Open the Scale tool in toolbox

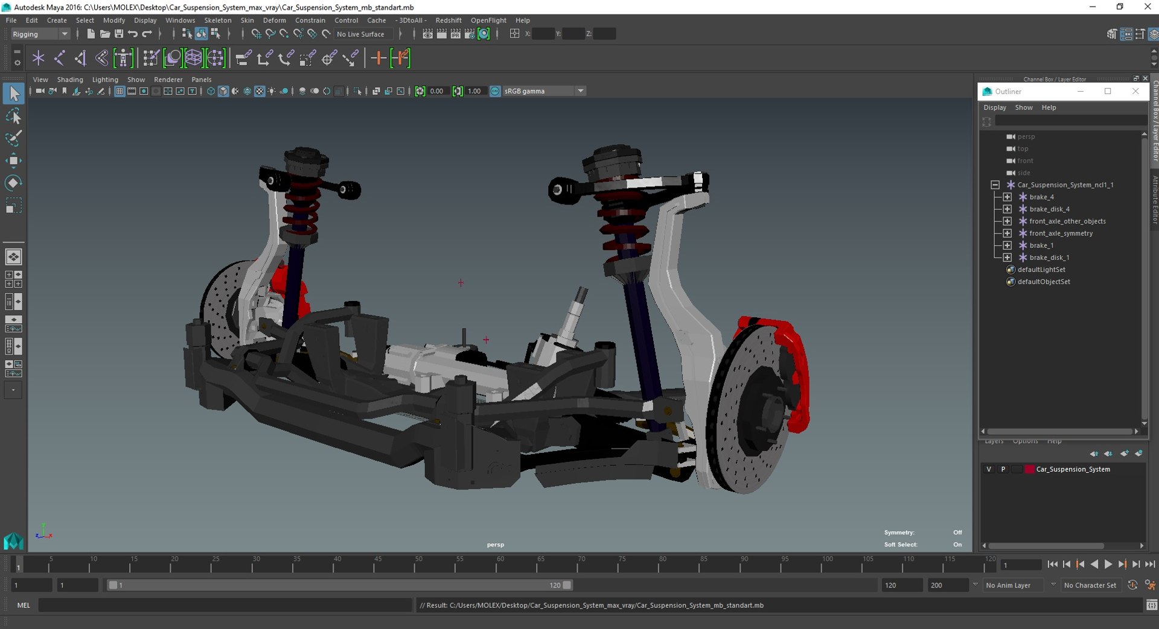point(13,206)
